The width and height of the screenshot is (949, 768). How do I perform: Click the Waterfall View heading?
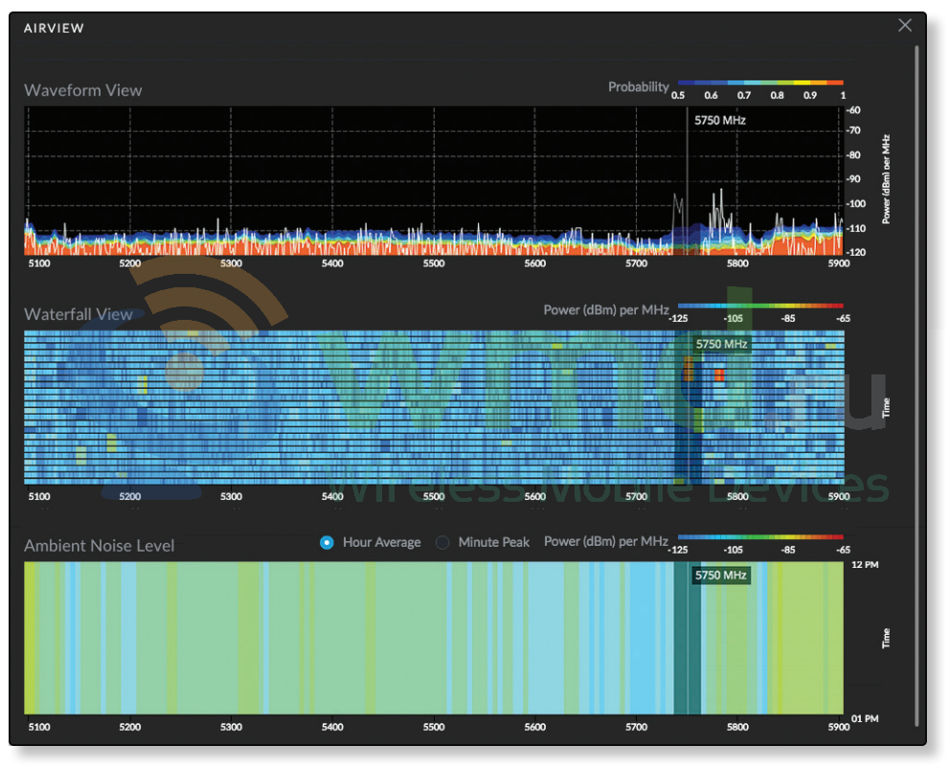[x=79, y=314]
